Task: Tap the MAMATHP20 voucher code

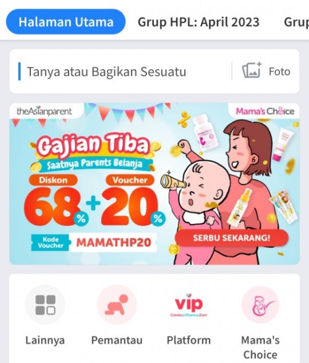Action: (x=114, y=243)
